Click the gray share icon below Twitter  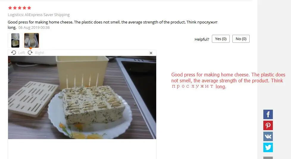point(268,158)
